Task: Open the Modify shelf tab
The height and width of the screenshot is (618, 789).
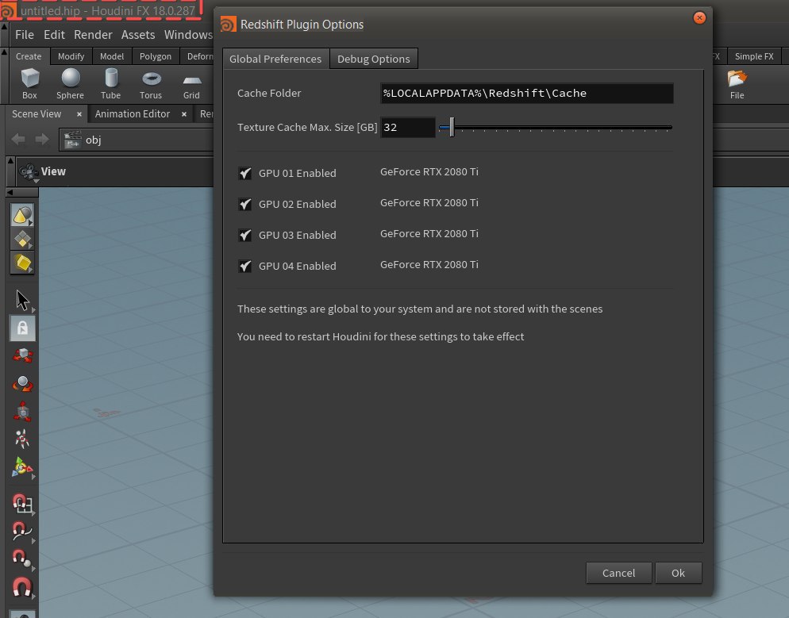Action: click(71, 56)
